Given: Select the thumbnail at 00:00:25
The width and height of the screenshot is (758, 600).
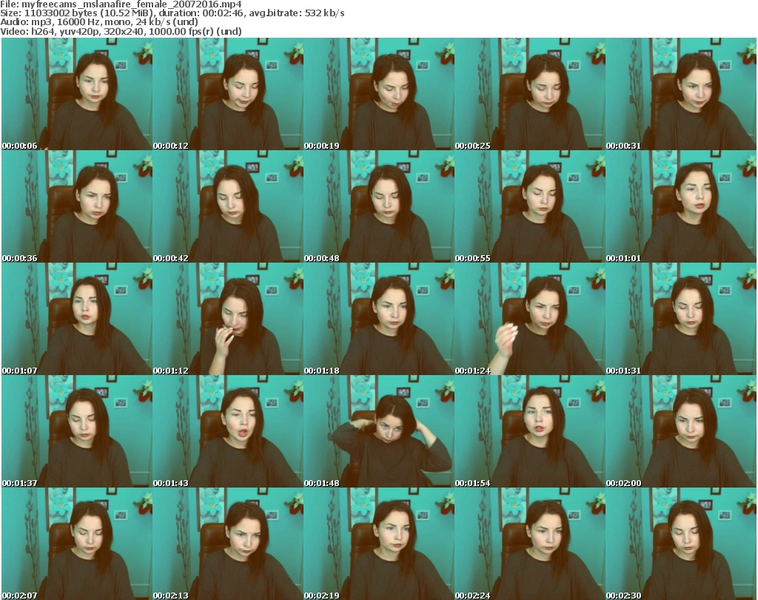Looking at the screenshot, I should point(530,94).
